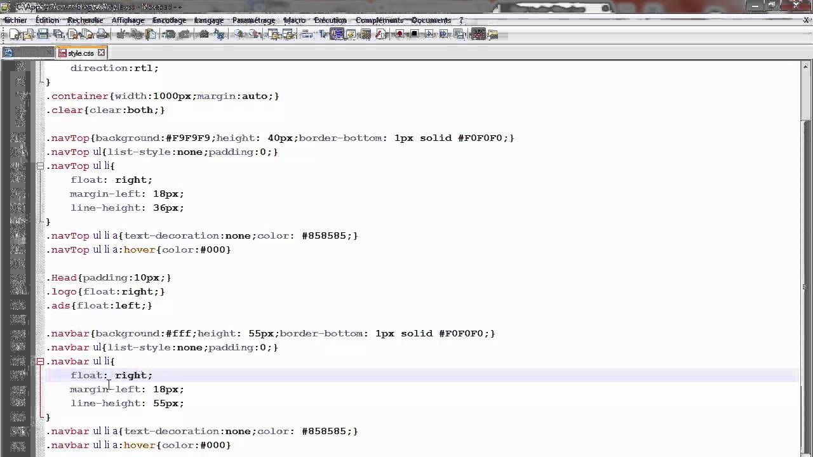Stop macro recording with the square icon
The width and height of the screenshot is (813, 457).
(x=414, y=34)
